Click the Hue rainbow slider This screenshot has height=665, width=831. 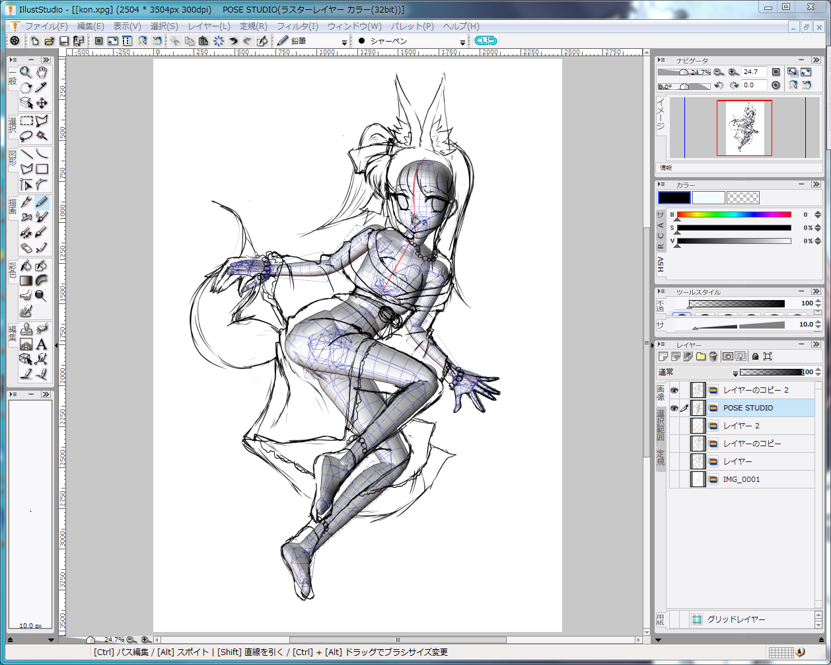point(733,215)
